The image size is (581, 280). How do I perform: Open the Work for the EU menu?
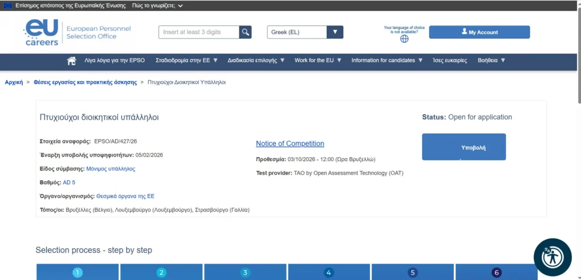click(318, 61)
